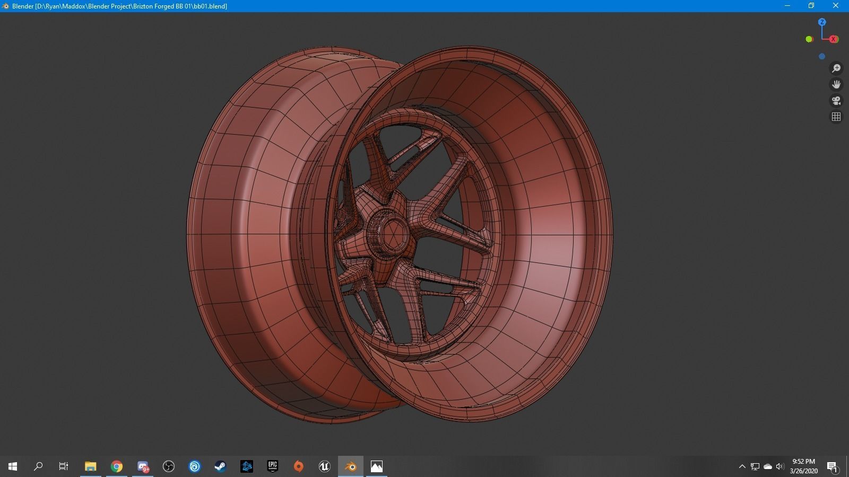This screenshot has height=477, width=849.
Task: Open File Explorer from the taskbar
Action: [x=90, y=466]
